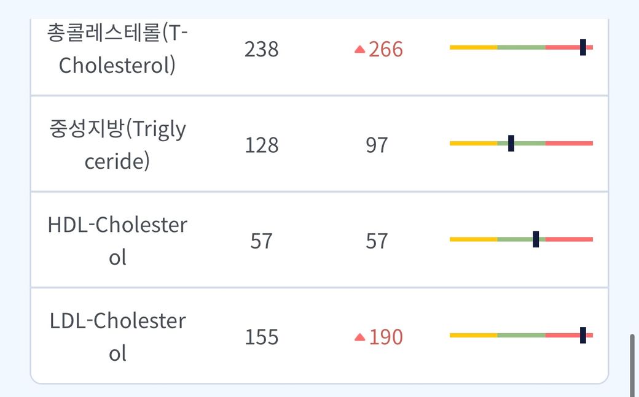Click the marker on the Triglyceride range bar

511,143
